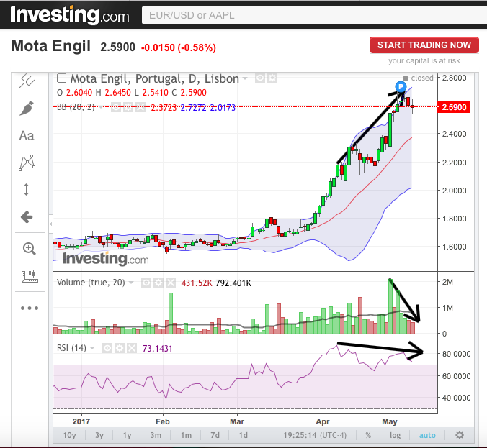Click the red 2.5900 current price label
Viewport: 487px width, 448px height.
point(454,107)
